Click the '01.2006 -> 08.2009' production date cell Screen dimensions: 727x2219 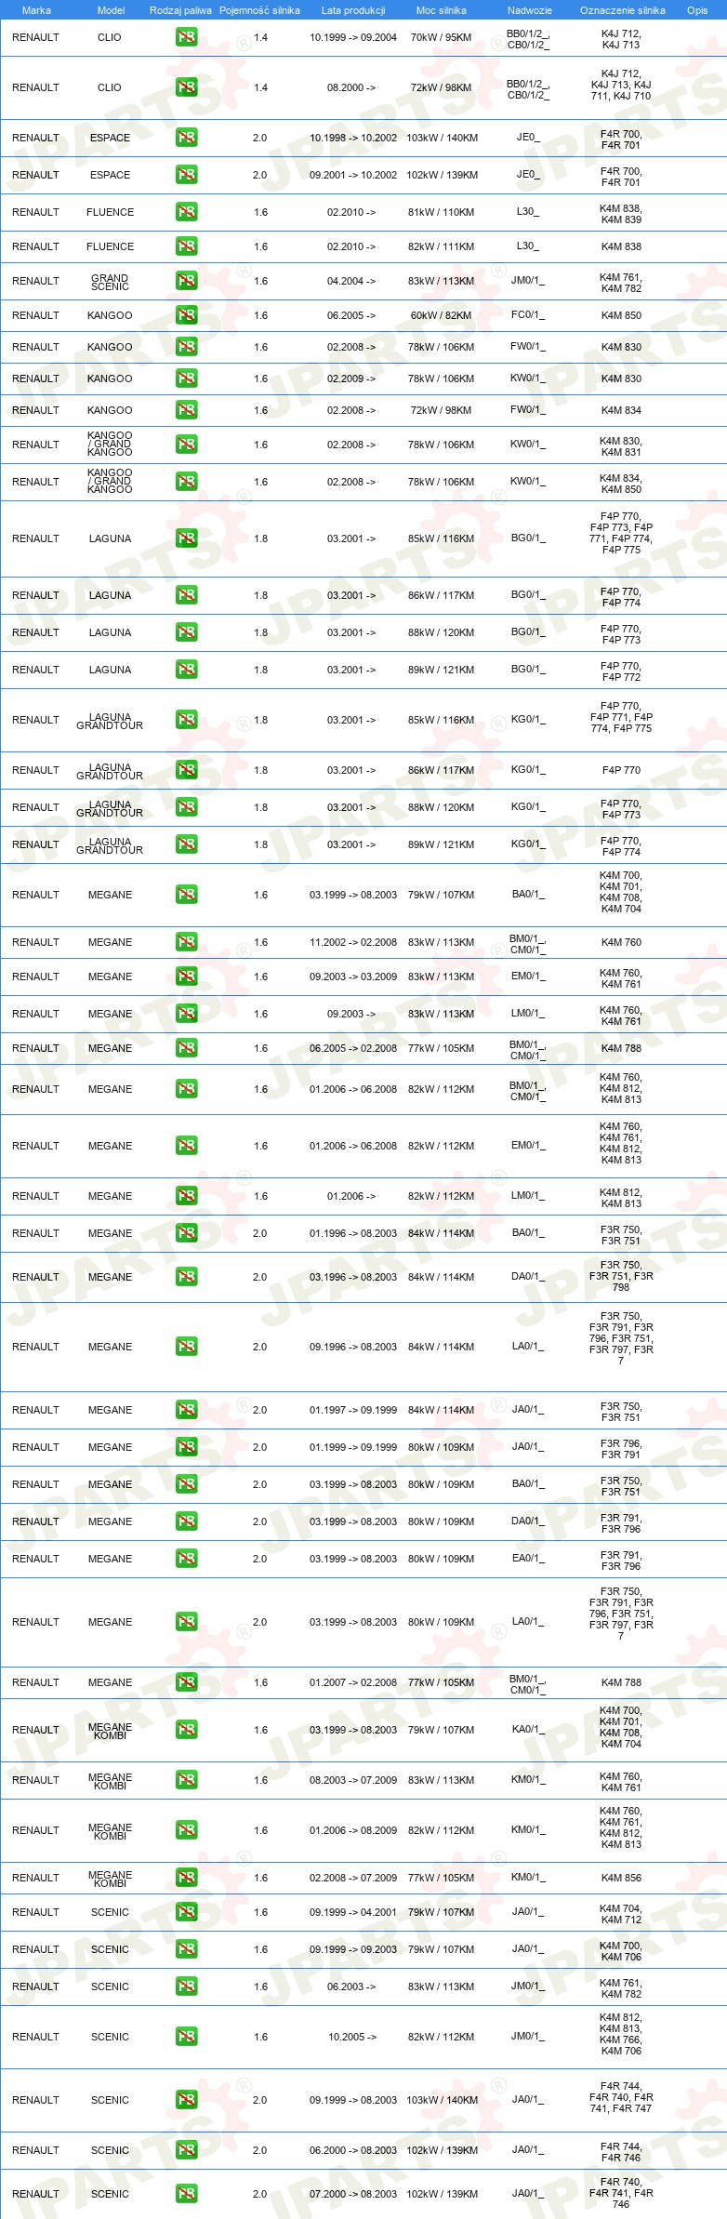point(353,1831)
